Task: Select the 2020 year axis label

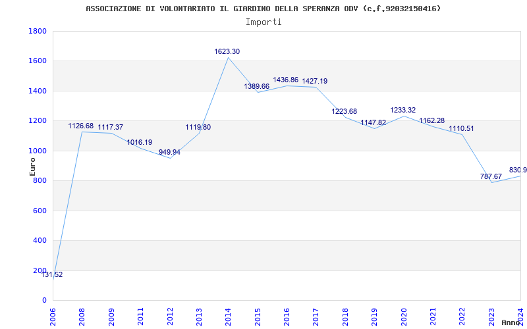Action: (x=404, y=313)
